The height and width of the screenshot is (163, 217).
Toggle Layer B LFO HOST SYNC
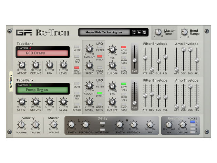(100, 104)
